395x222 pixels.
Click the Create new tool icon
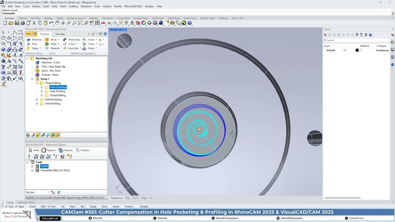pyautogui.click(x=30, y=157)
